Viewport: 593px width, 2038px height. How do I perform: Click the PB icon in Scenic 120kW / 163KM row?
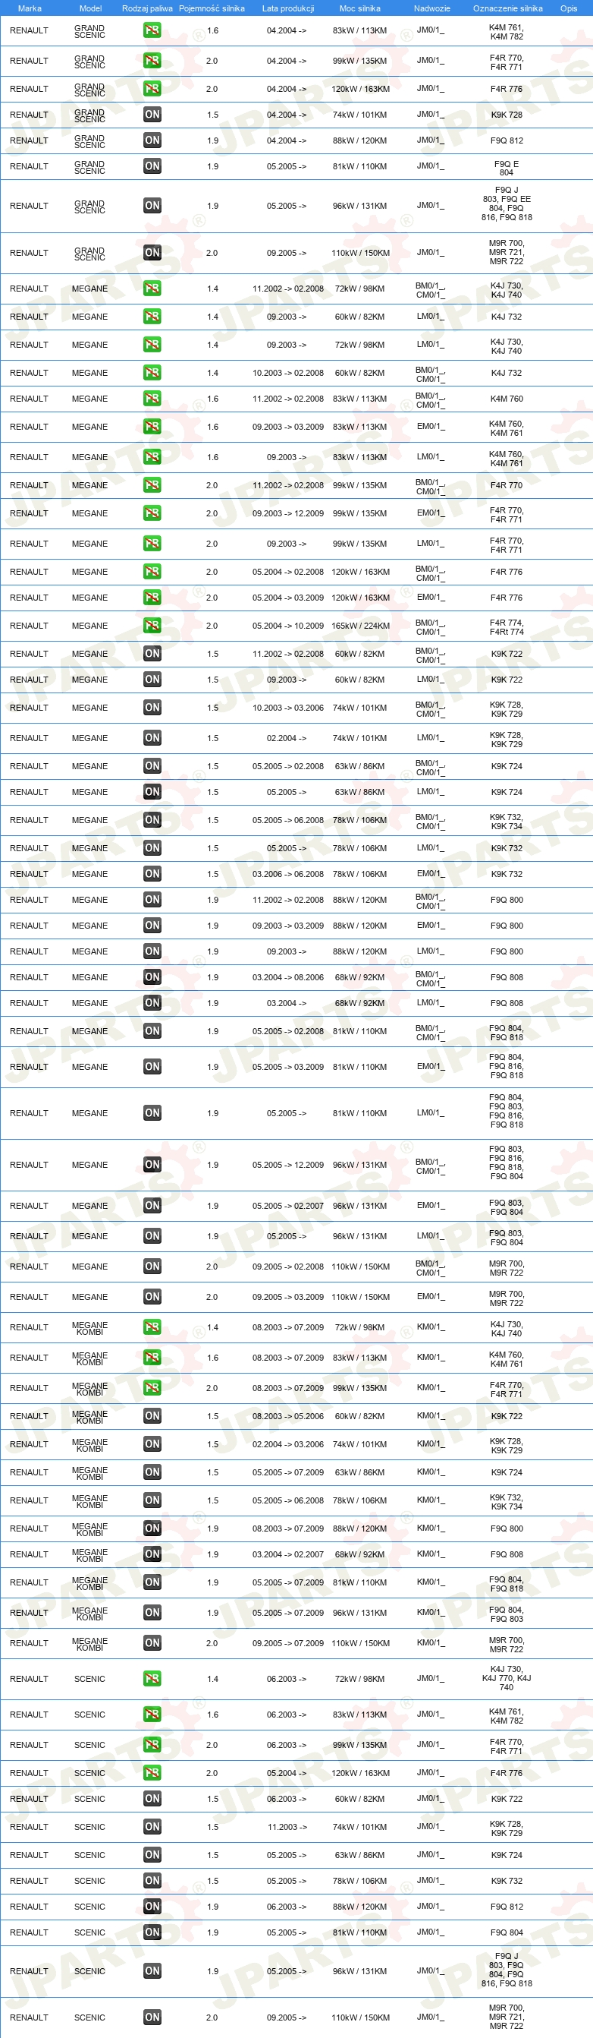click(152, 1773)
